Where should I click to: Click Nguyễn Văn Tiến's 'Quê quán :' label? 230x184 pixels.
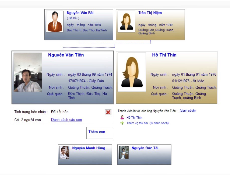tap(56, 94)
